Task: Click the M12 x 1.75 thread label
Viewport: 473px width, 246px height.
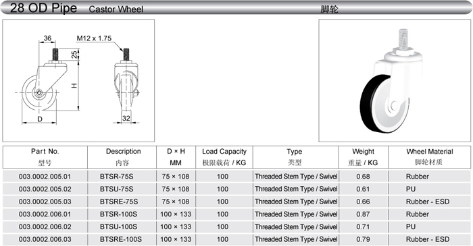Action: point(94,38)
